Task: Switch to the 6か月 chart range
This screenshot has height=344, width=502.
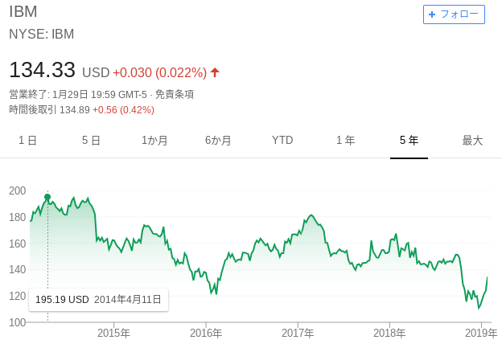Action: click(x=218, y=140)
